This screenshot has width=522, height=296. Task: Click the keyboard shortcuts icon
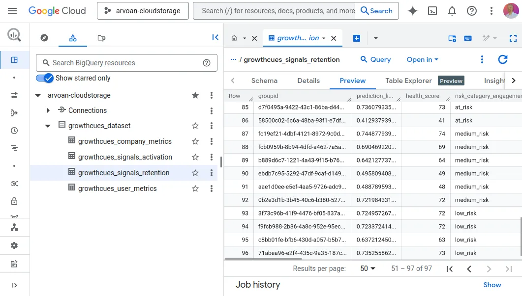467,38
